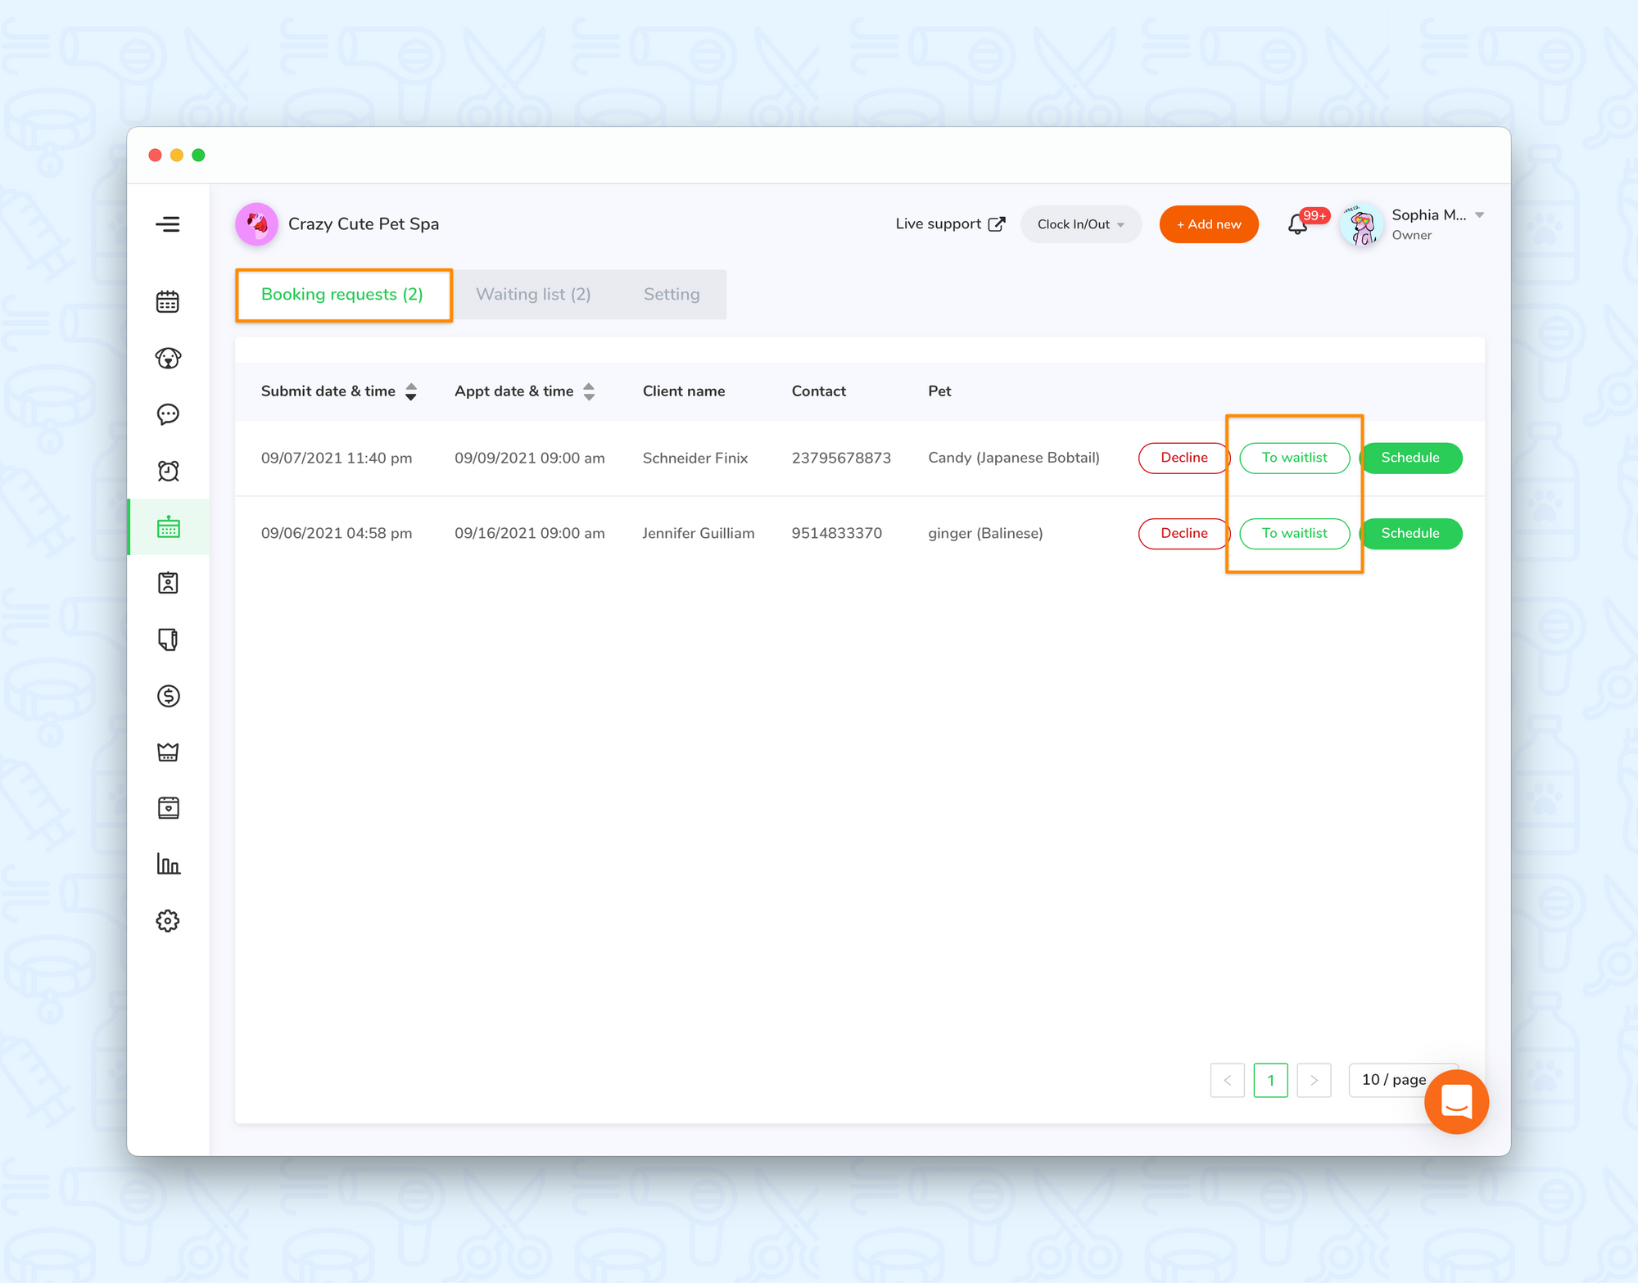Open the dollar sign payments icon
The image size is (1638, 1283).
(x=168, y=696)
